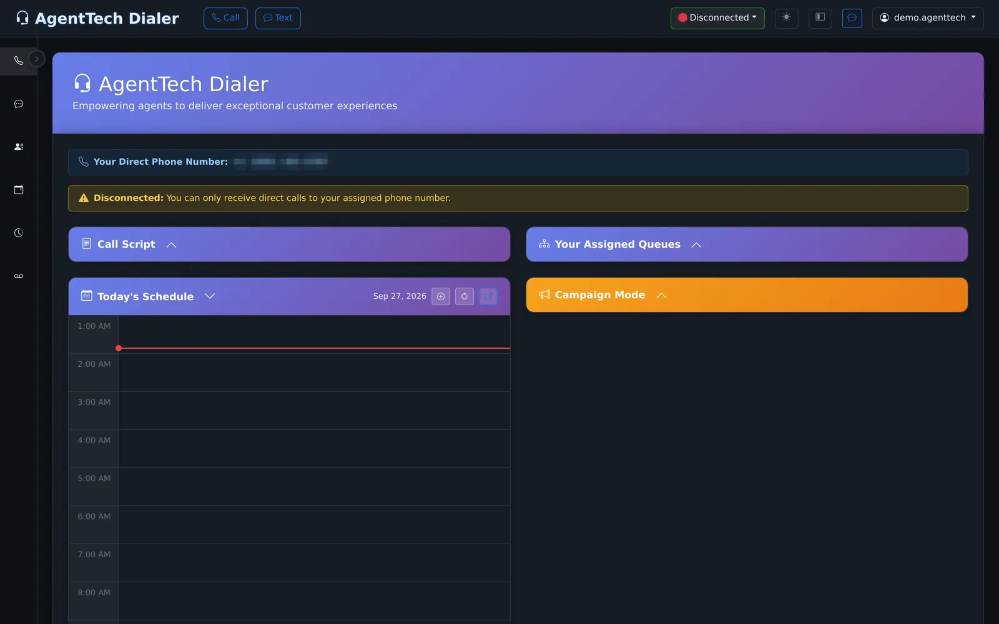Screen dimensions: 999x624
Task: Open call history clock icon
Action: coord(19,233)
